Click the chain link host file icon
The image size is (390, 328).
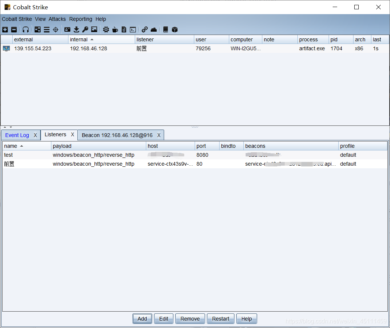click(x=145, y=30)
